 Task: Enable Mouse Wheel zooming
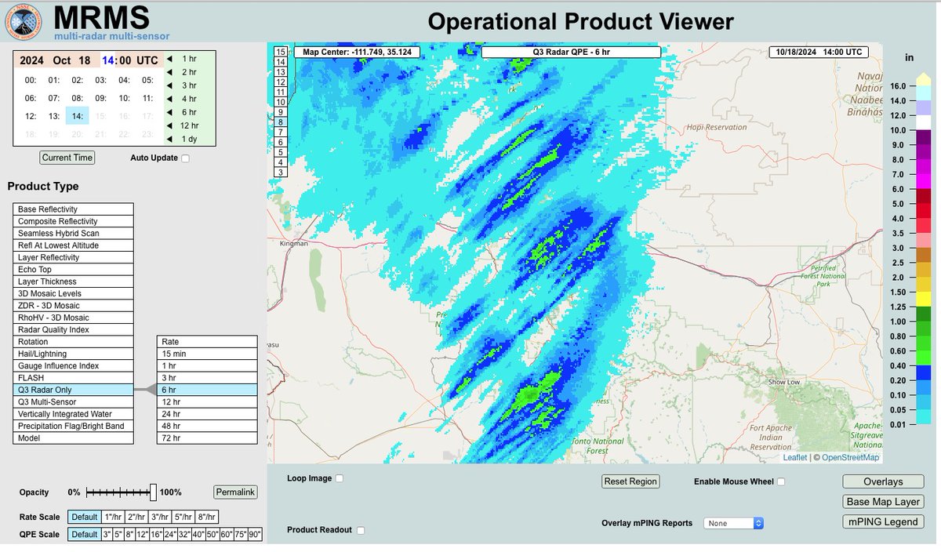(x=780, y=481)
